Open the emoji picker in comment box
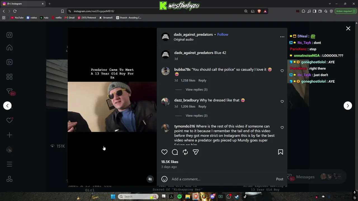 [x=164, y=179]
